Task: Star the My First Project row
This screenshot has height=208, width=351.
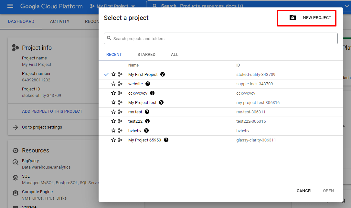Action: [x=113, y=75]
